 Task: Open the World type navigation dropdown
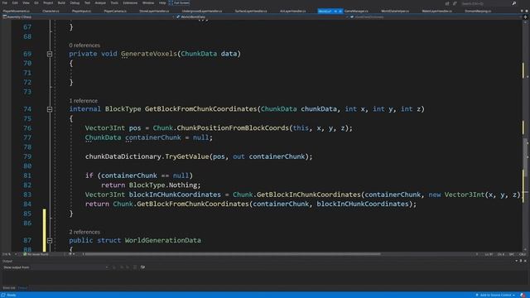pyautogui.click(x=262, y=17)
